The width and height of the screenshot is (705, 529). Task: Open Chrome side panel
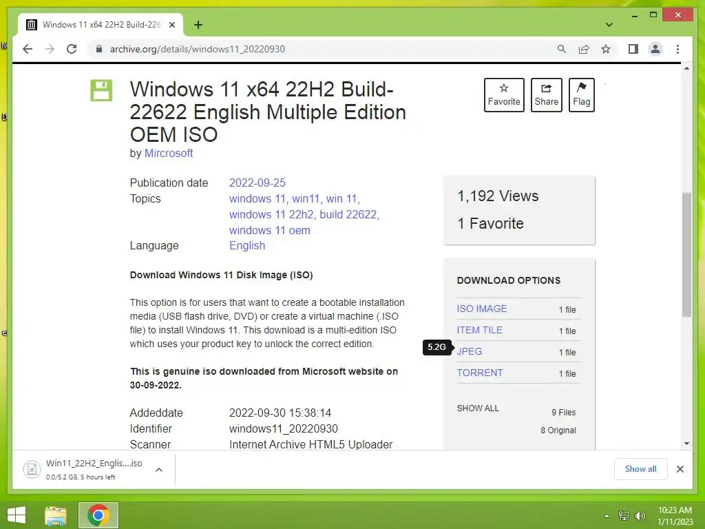(x=633, y=49)
